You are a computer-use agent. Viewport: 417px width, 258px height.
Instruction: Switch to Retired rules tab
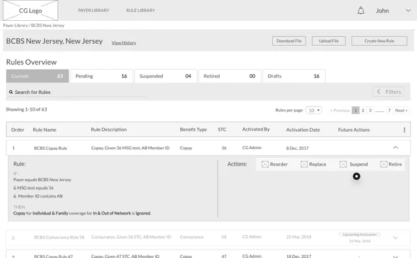tap(230, 76)
